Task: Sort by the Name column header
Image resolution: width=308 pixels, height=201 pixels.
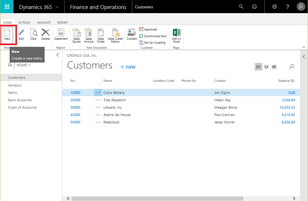Action: pos(108,81)
